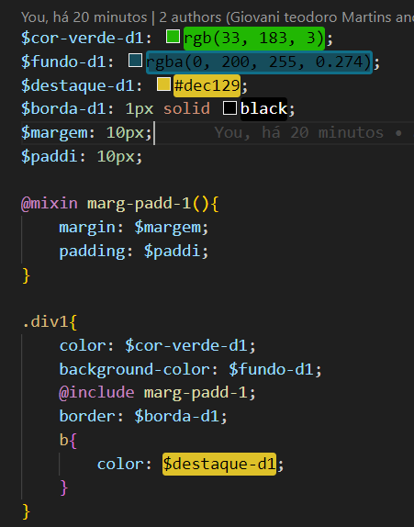
Task: Click the background-color property name
Action: tap(135, 369)
